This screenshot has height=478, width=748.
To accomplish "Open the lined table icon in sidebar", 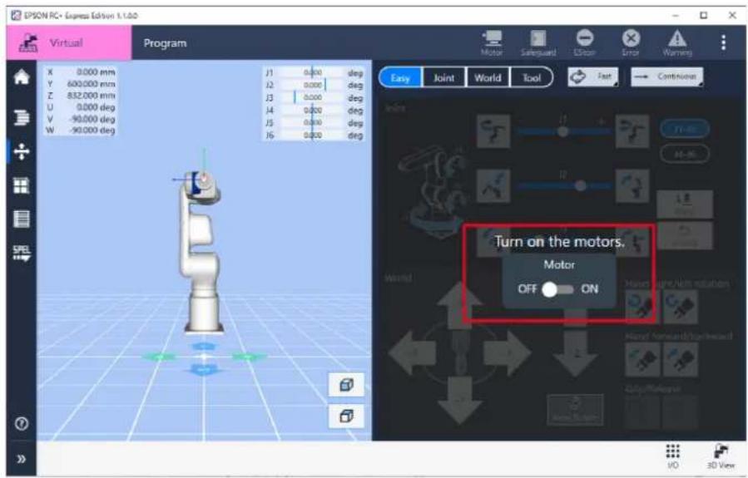I will (x=22, y=219).
